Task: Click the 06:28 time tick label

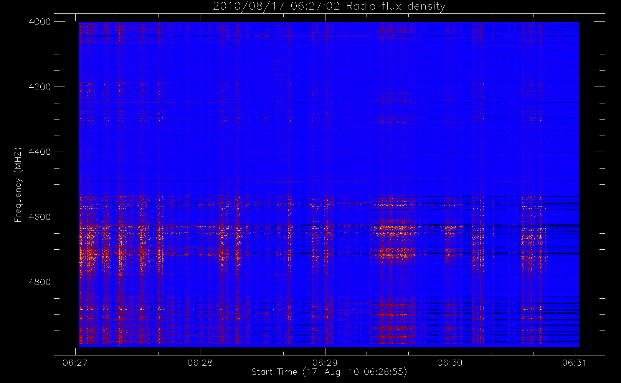Action: coord(200,363)
